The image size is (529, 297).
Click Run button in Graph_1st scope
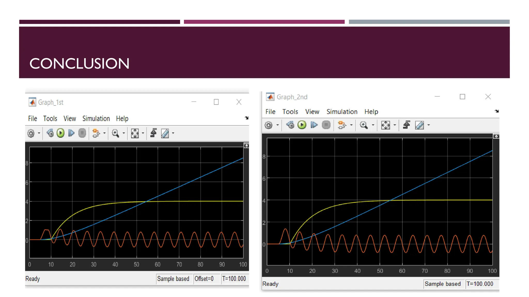(x=60, y=133)
